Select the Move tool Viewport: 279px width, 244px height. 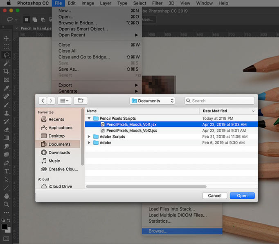[7, 38]
